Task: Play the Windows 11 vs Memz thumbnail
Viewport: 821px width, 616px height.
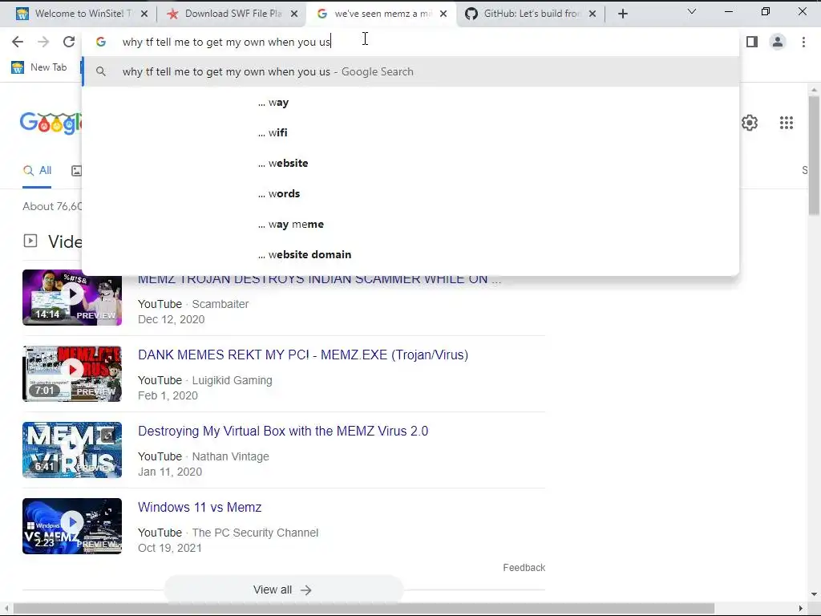Action: coord(72,526)
